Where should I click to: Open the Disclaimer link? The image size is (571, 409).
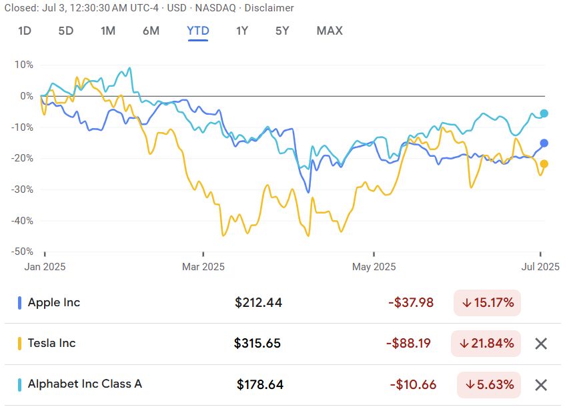[269, 7]
